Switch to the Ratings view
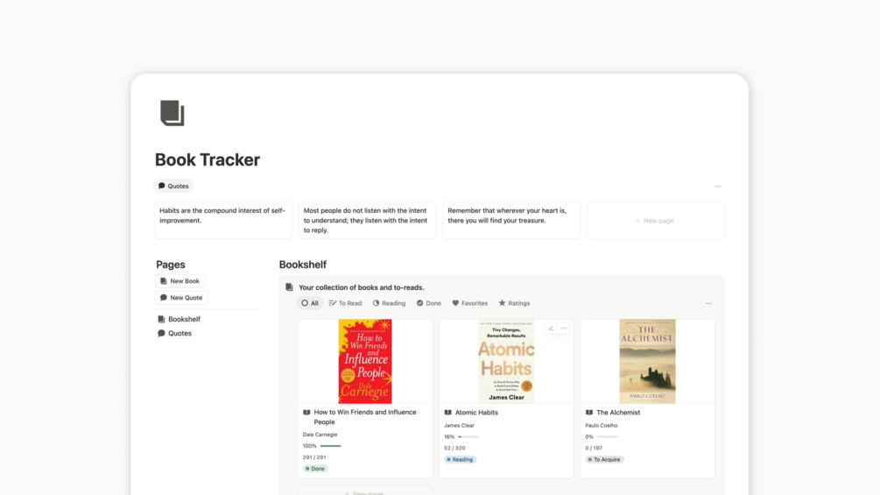Image resolution: width=880 pixels, height=495 pixels. tap(514, 303)
